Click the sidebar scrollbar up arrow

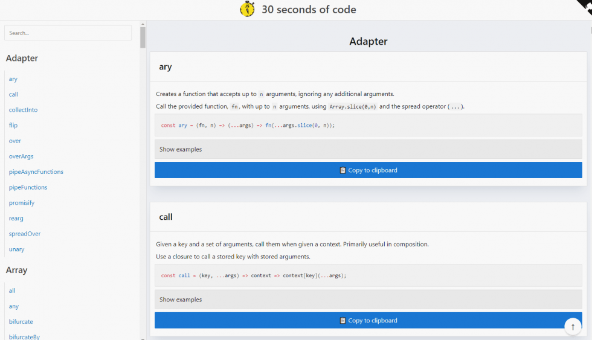pyautogui.click(x=143, y=24)
